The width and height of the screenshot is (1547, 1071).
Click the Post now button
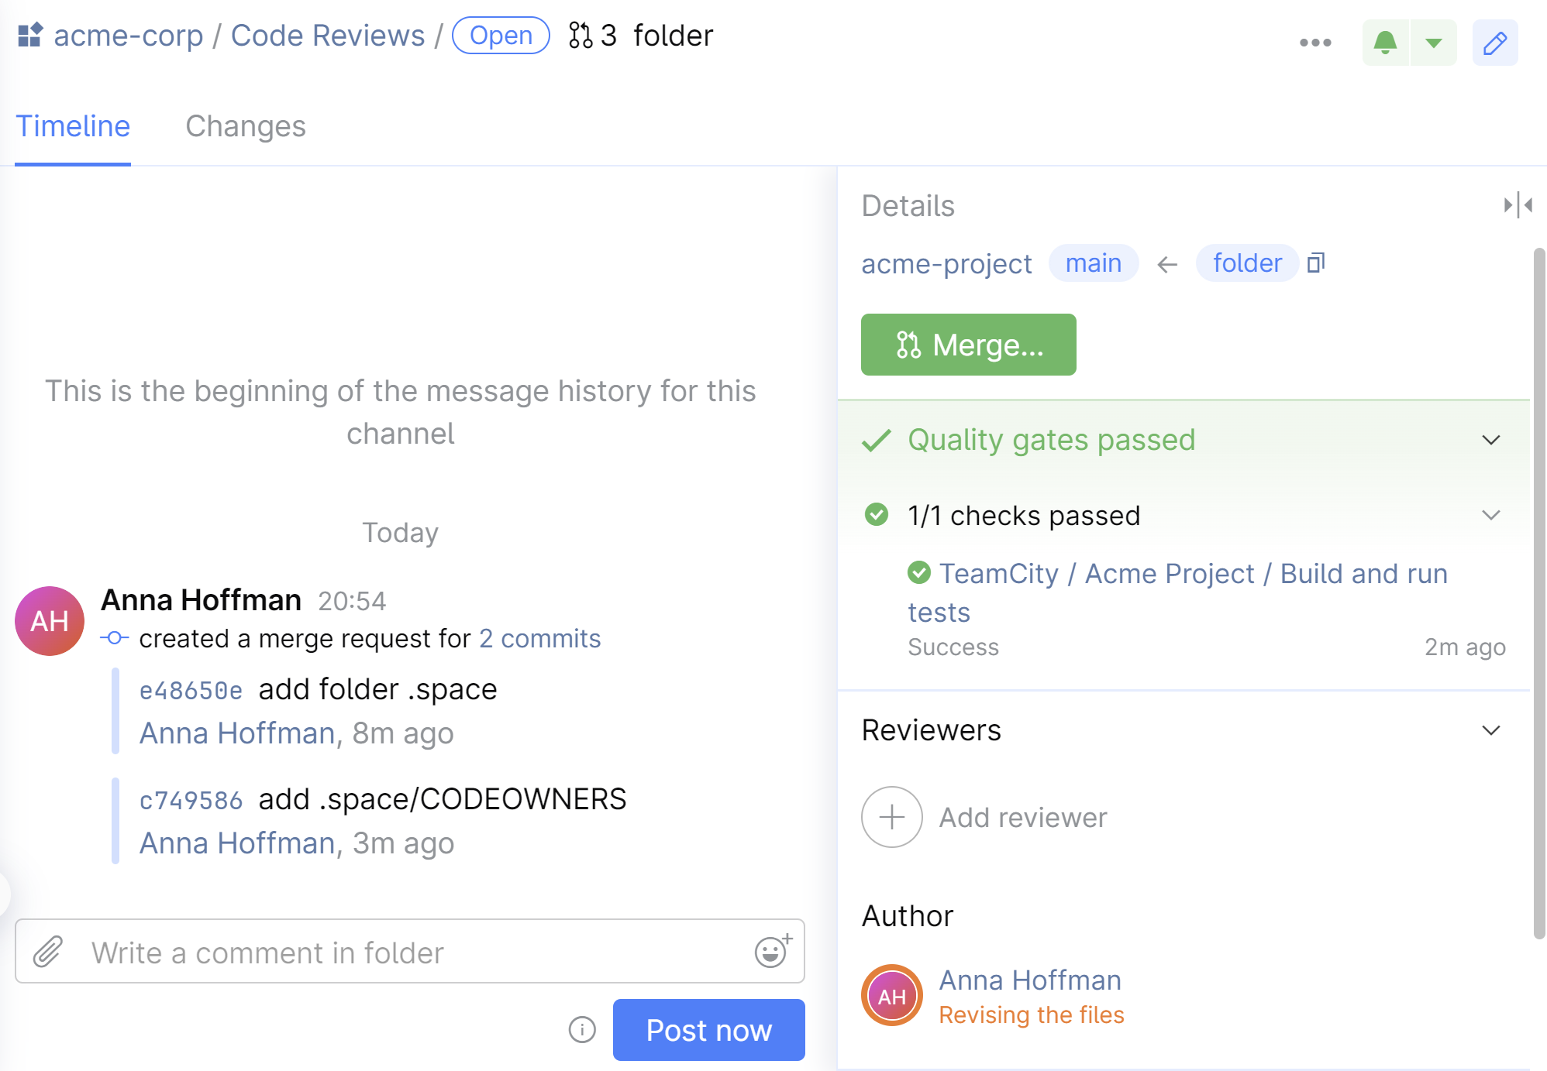[708, 1029]
